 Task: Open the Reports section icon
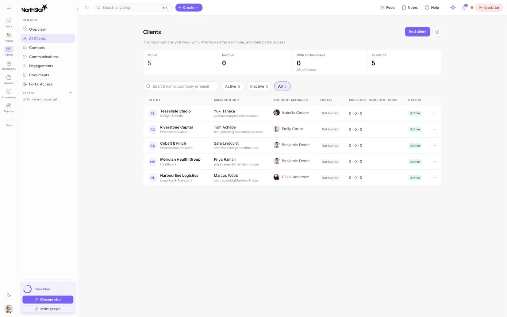(9, 108)
